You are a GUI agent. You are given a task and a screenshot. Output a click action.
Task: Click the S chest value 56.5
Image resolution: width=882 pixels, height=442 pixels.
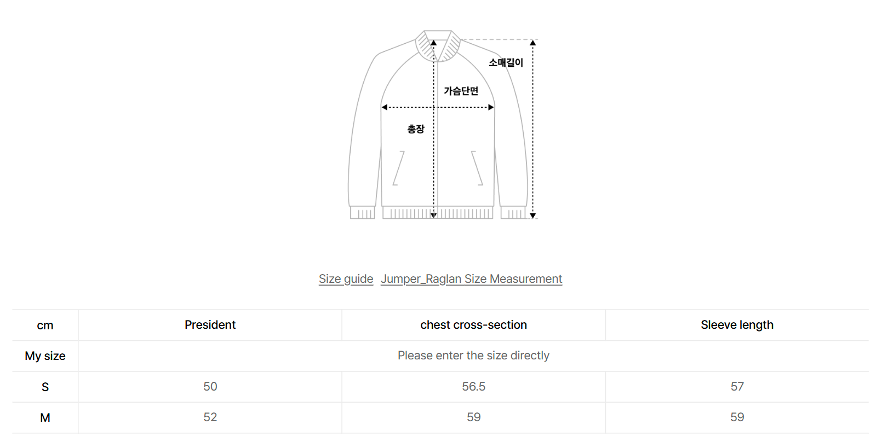pyautogui.click(x=473, y=387)
